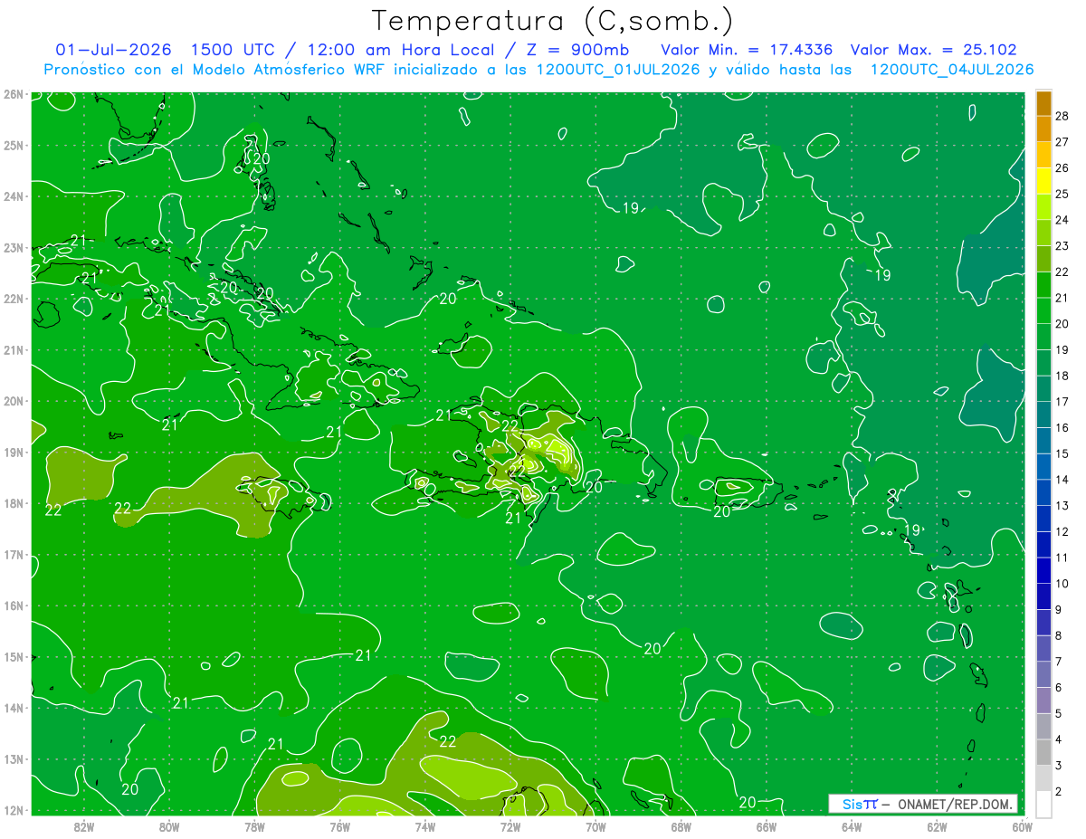This screenshot has height=839, width=1086.
Task: Click the valid-until time '1200UTC_04JUL2026'
Action: 951,70
